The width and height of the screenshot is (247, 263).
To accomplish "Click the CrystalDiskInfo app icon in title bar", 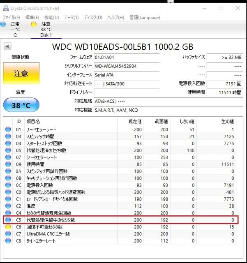I will (6, 8).
